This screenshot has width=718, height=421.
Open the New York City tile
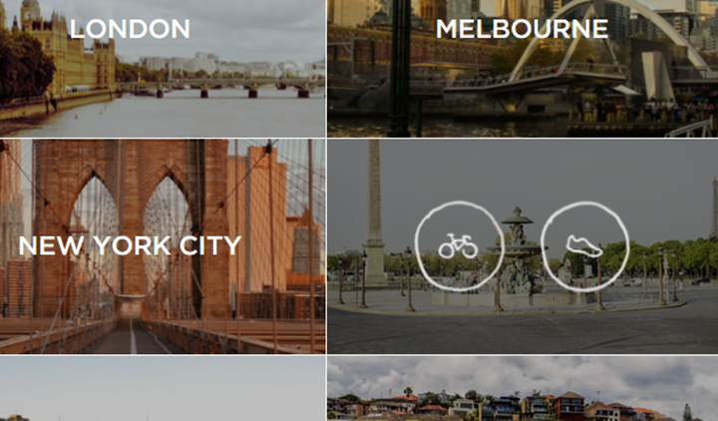pos(163,246)
